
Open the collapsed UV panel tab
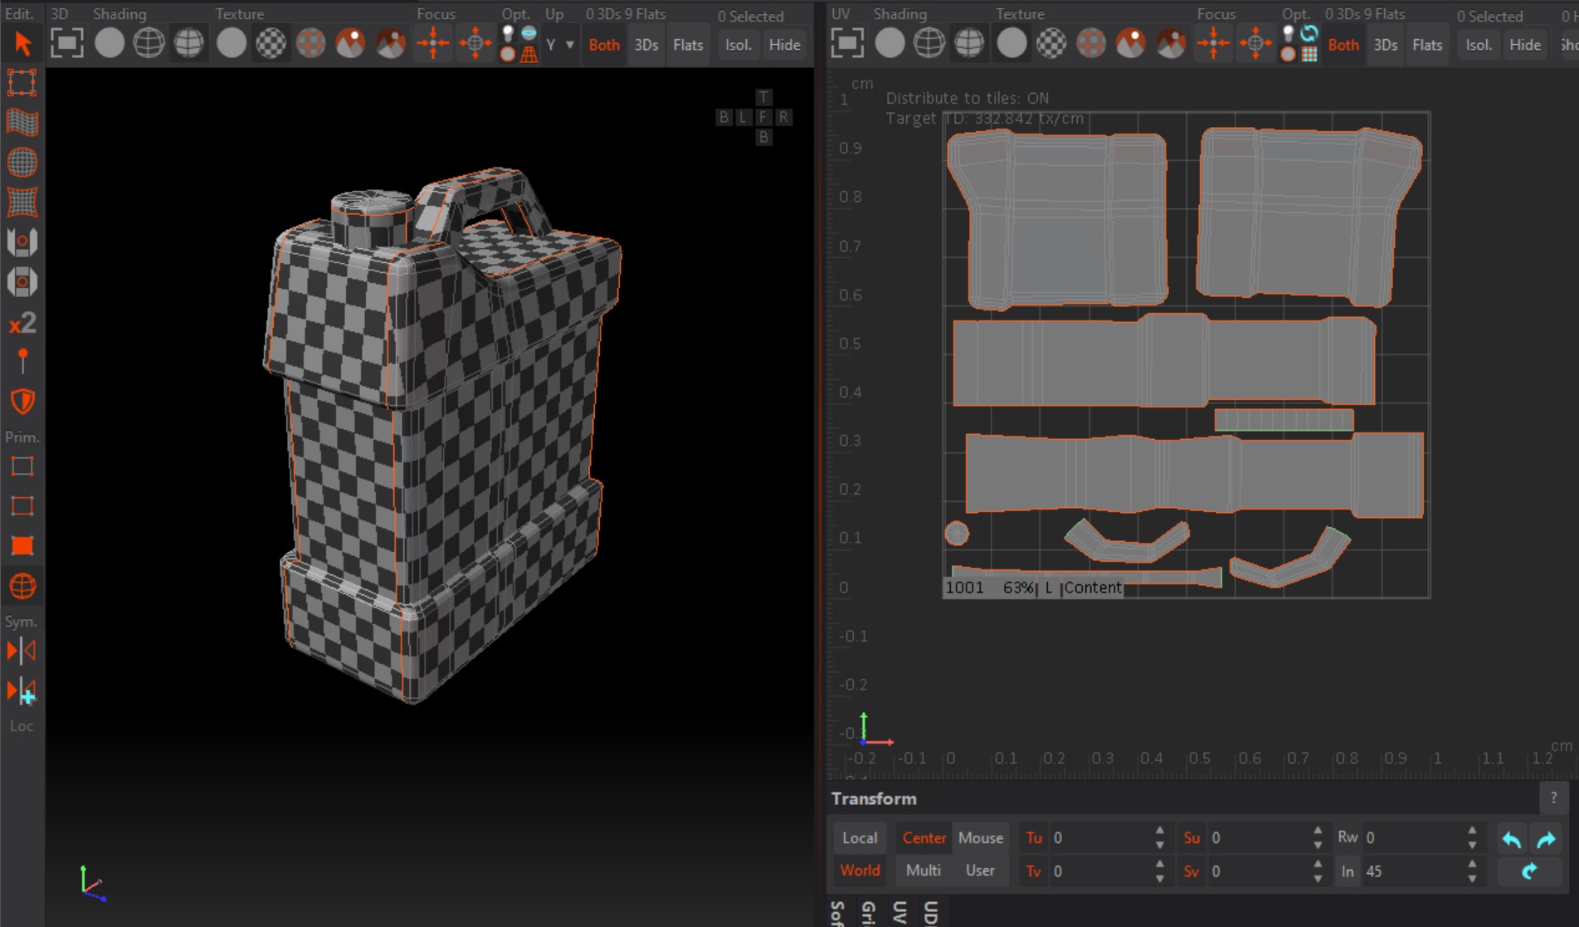click(x=899, y=912)
